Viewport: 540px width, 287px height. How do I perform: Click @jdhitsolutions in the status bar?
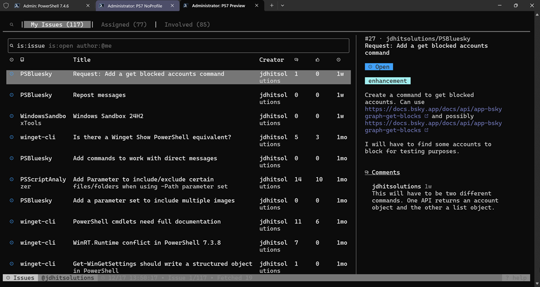[x=68, y=277]
